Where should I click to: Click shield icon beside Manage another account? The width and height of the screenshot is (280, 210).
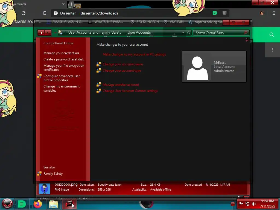98,85
